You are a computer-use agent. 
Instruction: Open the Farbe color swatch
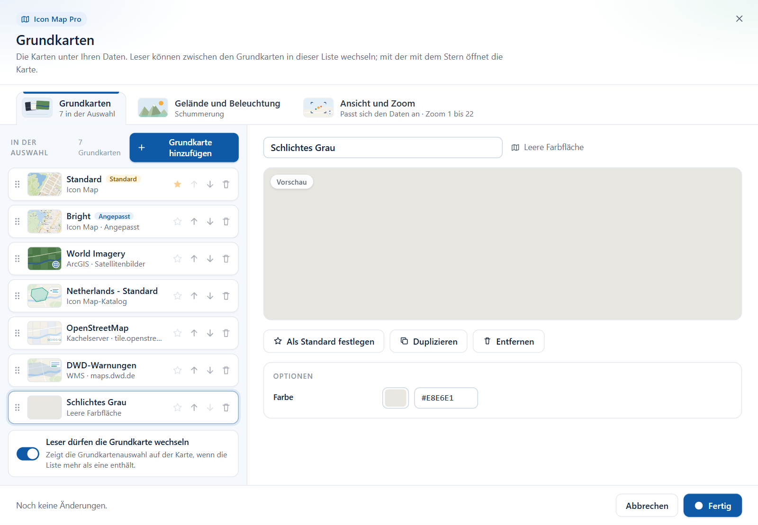point(396,398)
